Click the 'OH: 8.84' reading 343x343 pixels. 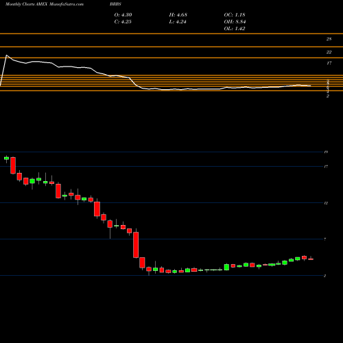pos(235,22)
